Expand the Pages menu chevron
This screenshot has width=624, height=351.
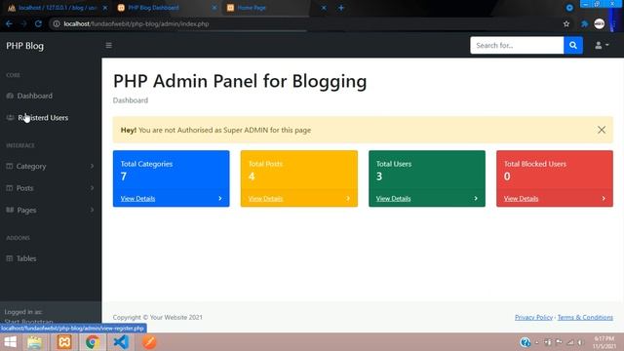pos(92,210)
